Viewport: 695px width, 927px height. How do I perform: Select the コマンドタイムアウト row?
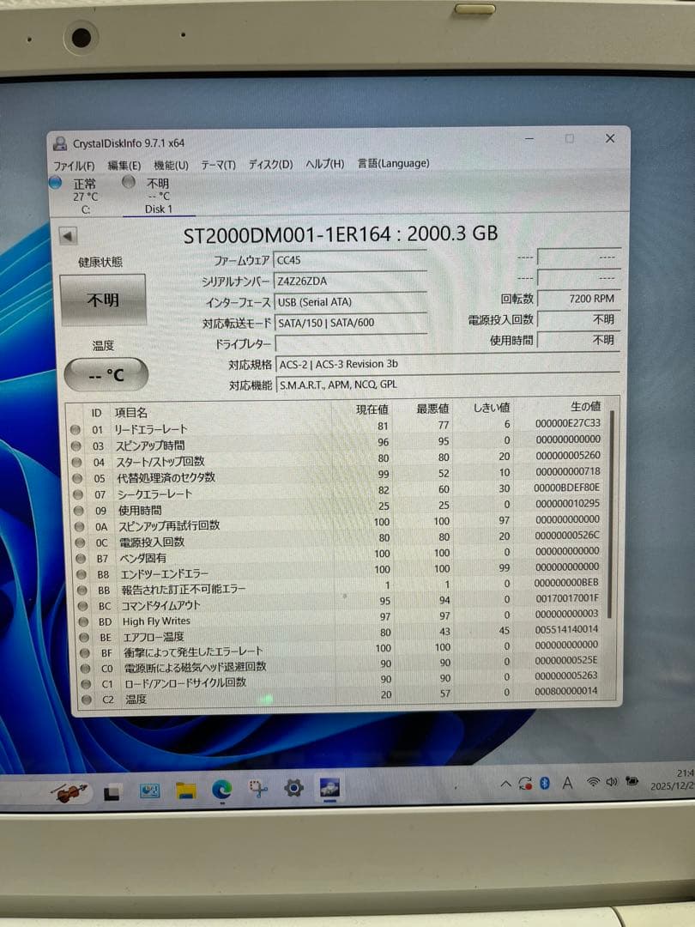point(341,603)
